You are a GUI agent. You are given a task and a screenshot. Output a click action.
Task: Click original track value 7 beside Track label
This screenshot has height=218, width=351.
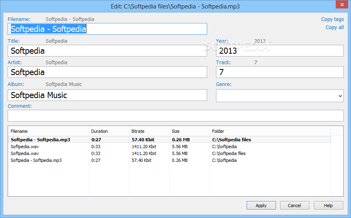point(255,62)
